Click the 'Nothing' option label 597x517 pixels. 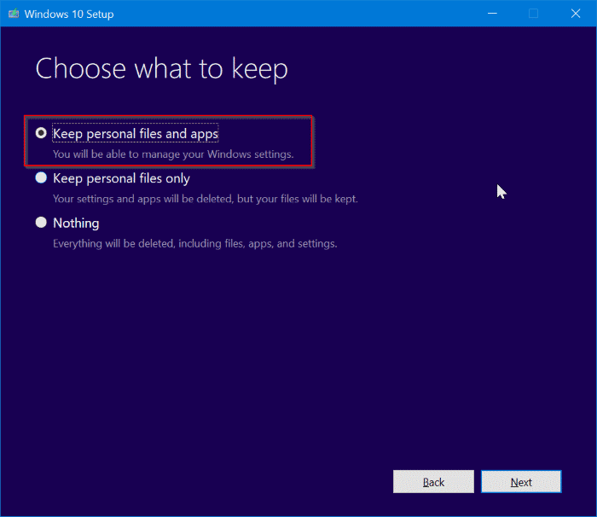pyautogui.click(x=76, y=223)
